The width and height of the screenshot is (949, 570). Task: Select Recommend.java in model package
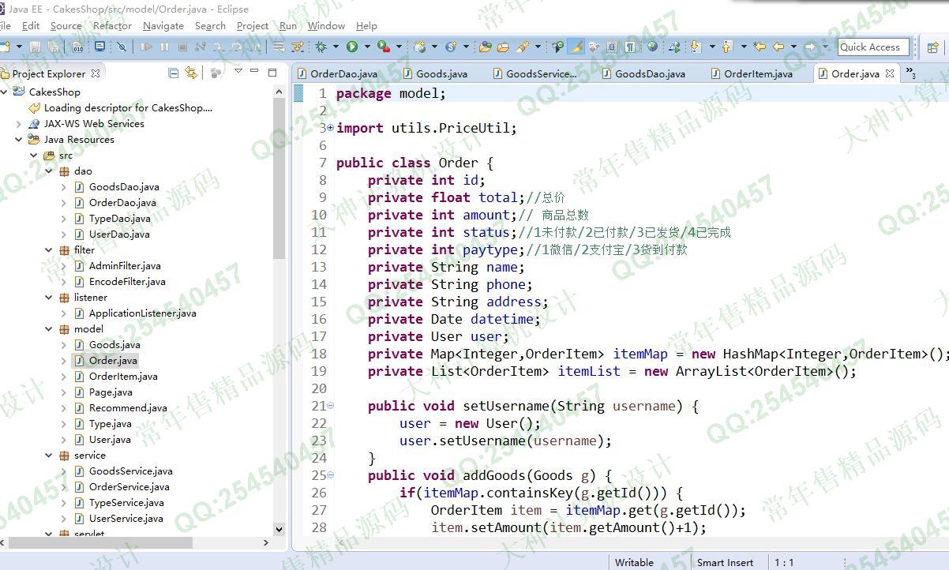(128, 408)
